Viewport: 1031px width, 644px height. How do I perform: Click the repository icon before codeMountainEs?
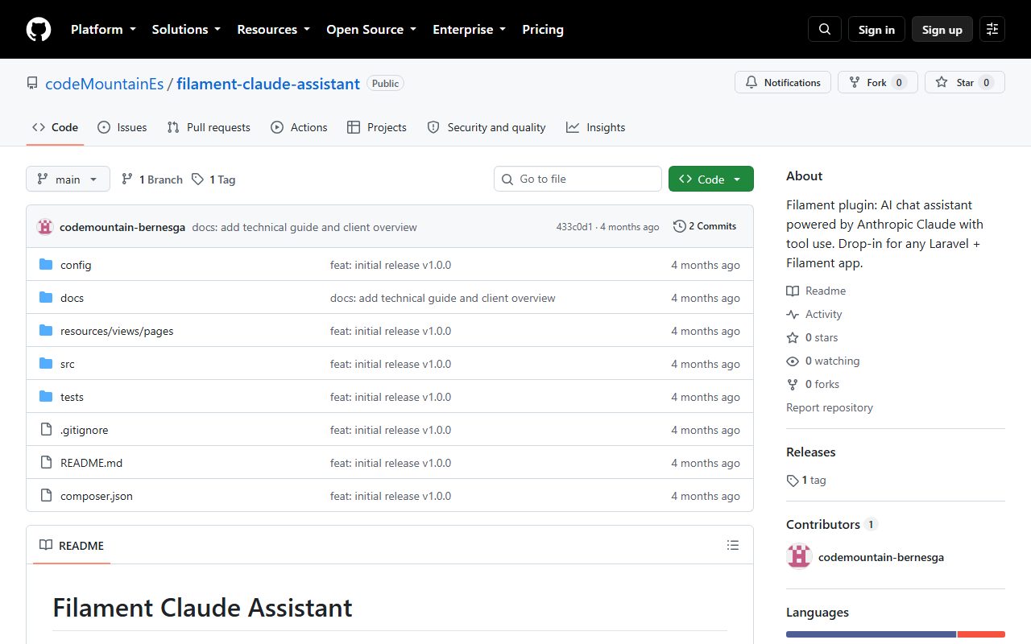click(32, 84)
